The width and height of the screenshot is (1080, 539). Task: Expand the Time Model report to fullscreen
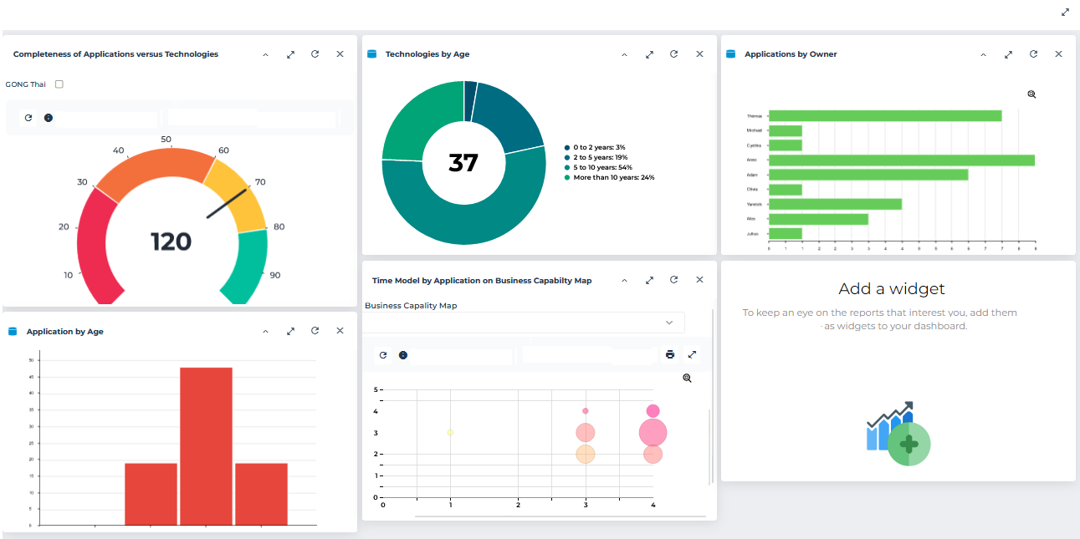692,354
